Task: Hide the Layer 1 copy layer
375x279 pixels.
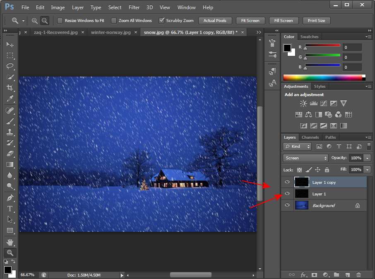Action: pos(287,182)
